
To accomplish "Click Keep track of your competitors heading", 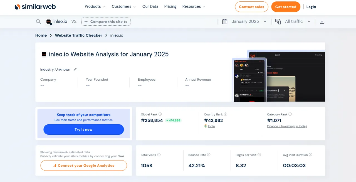I will pos(83,115).
